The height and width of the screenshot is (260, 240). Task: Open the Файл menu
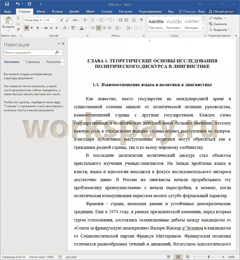coord(8,11)
